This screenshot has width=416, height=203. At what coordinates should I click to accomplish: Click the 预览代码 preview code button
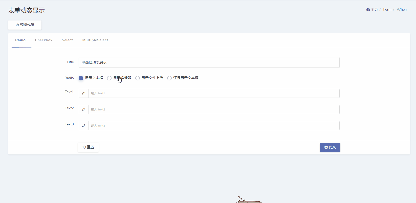tap(25, 25)
